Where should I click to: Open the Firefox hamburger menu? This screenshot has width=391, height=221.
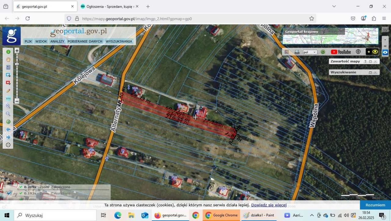click(384, 19)
